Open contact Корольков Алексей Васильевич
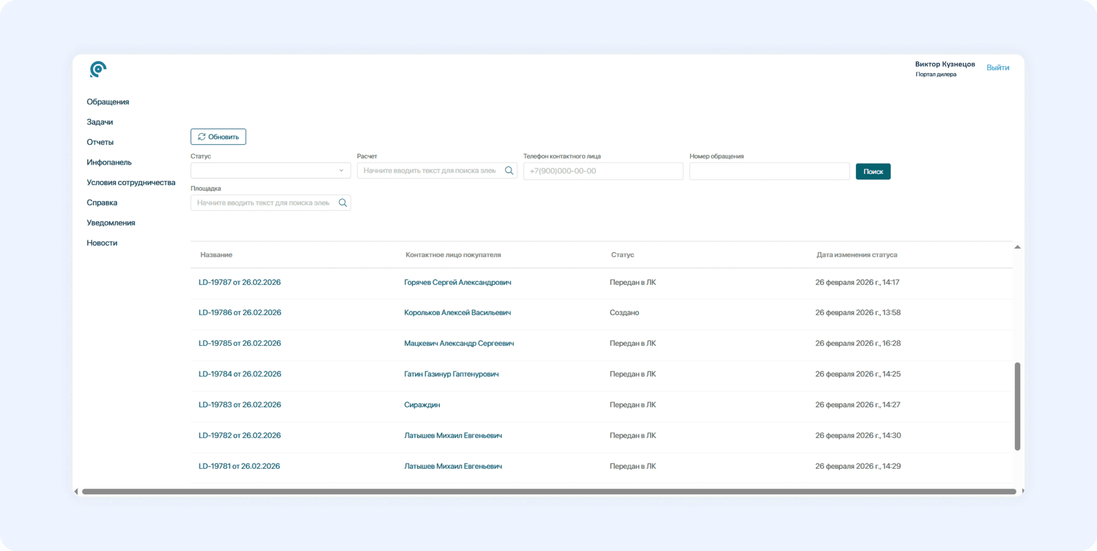Viewport: 1097px width, 551px height. point(457,313)
